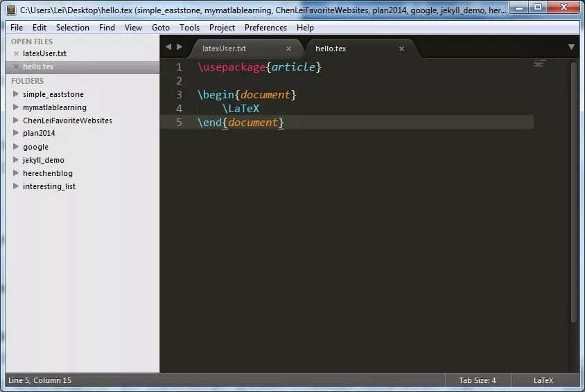Place cursor in \usepackage command
The height and width of the screenshot is (392, 585).
coord(232,67)
